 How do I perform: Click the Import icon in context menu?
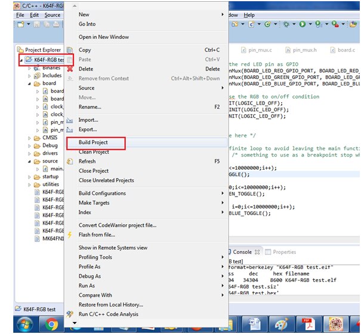point(70,120)
